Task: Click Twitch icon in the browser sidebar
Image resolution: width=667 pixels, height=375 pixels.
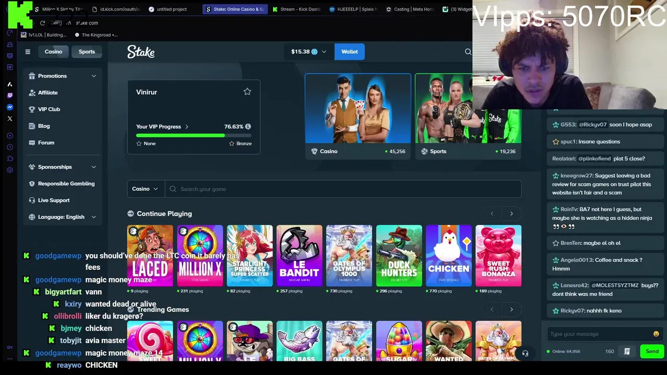Action: point(9,95)
